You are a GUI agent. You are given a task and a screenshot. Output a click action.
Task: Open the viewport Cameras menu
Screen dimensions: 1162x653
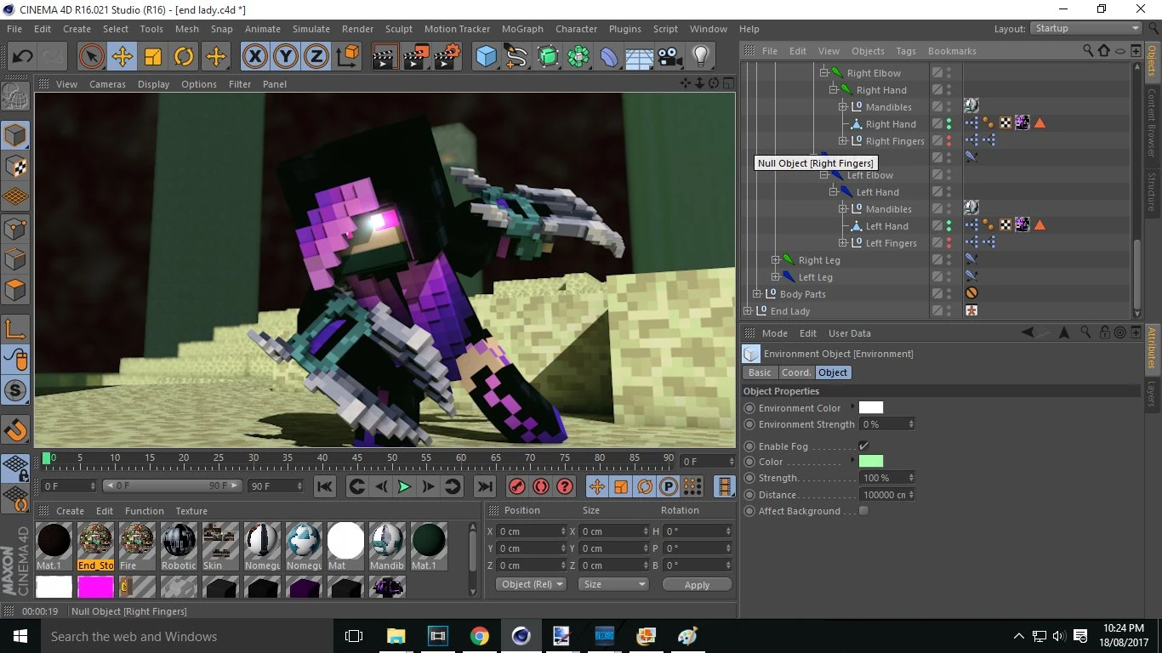pyautogui.click(x=107, y=84)
